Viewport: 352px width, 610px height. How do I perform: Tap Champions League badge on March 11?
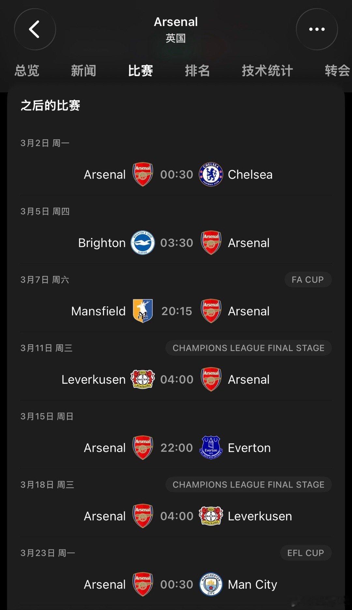249,348
